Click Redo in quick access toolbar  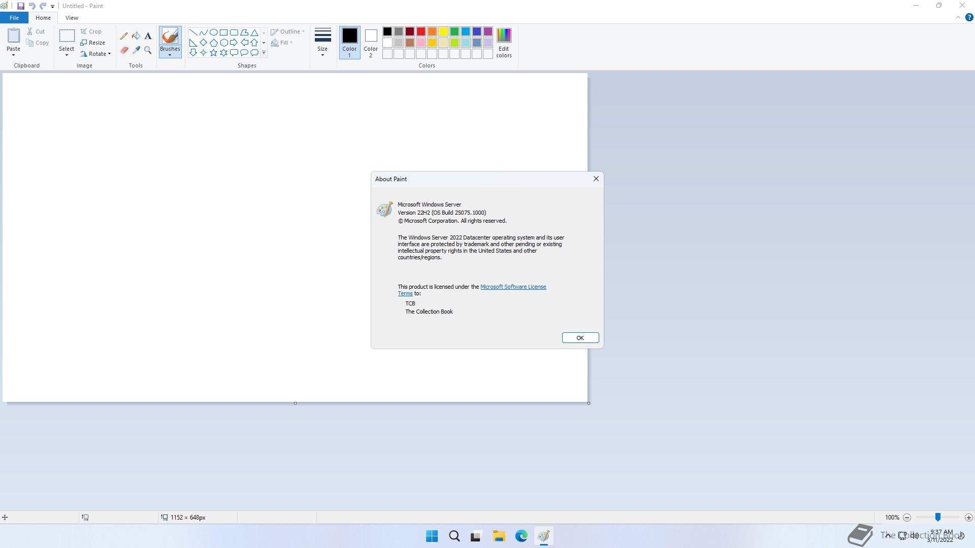43,6
